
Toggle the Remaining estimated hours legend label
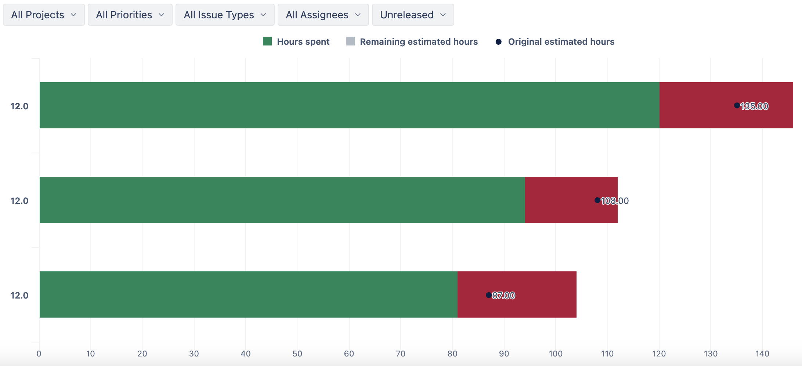point(419,42)
